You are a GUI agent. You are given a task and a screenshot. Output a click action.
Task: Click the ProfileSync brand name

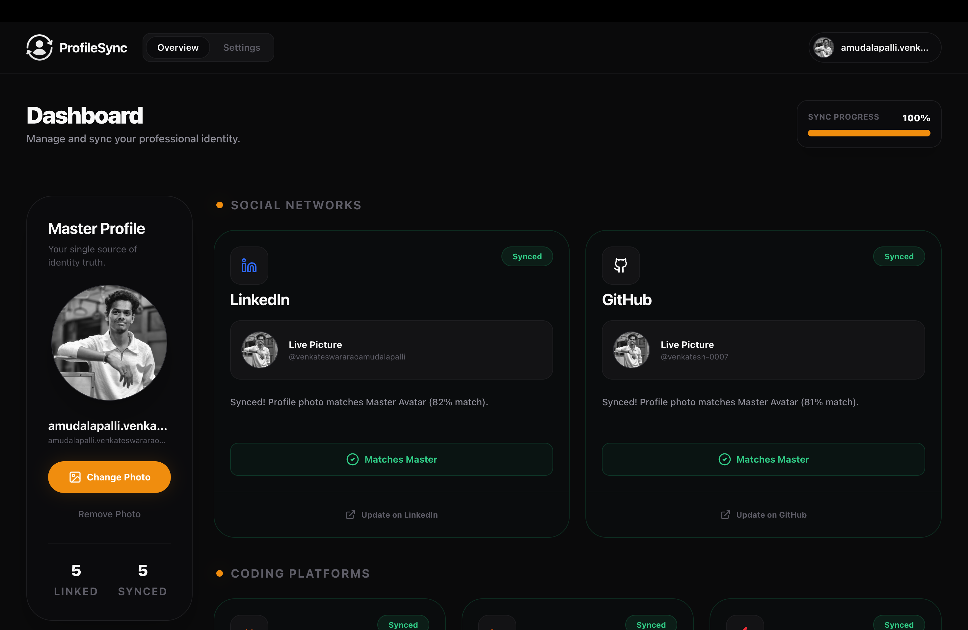pyautogui.click(x=93, y=48)
